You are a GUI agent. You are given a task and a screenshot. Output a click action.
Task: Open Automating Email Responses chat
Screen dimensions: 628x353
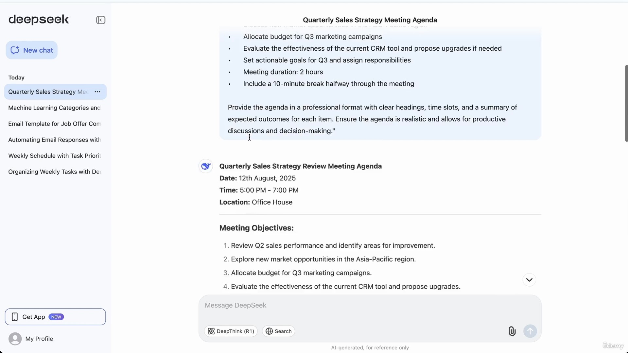(x=55, y=140)
